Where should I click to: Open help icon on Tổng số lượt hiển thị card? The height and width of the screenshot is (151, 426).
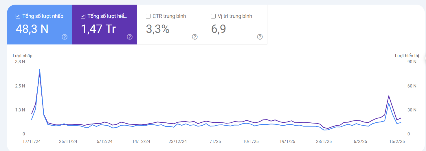[130, 37]
